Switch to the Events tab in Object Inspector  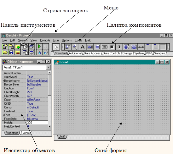point(25,133)
